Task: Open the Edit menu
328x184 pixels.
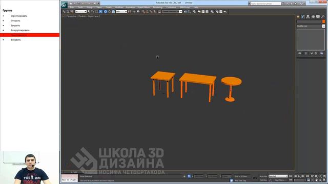Action: click(x=72, y=7)
